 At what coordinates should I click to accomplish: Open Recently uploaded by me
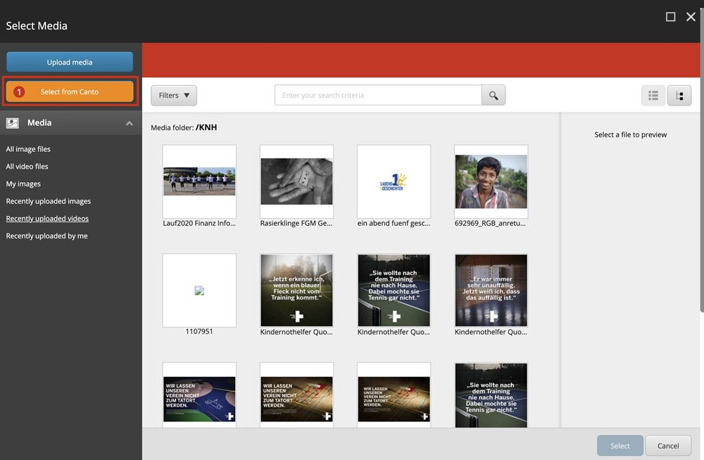(46, 236)
